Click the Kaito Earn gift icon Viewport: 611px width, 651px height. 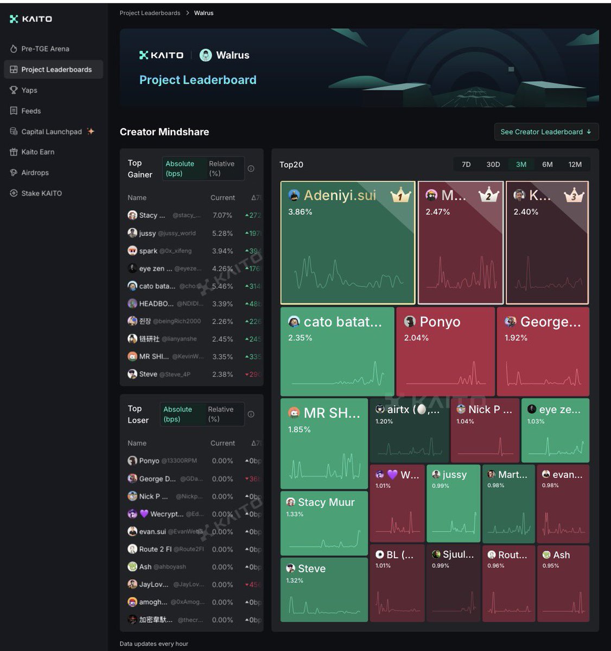tap(14, 152)
